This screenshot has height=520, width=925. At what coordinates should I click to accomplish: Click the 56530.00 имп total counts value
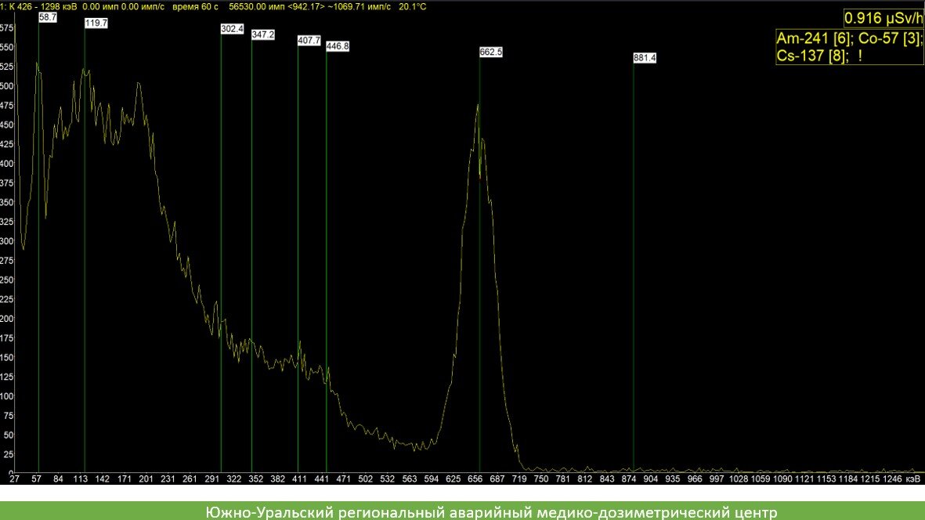(x=257, y=7)
